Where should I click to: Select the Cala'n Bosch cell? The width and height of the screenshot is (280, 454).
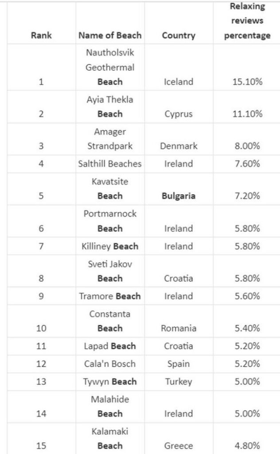(x=110, y=364)
